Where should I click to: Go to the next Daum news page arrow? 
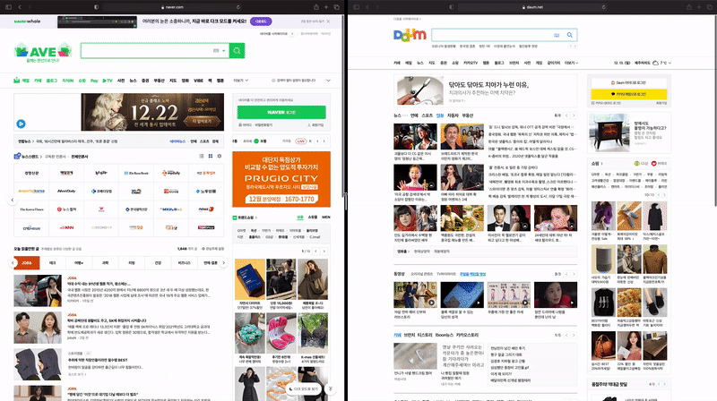pos(574,115)
